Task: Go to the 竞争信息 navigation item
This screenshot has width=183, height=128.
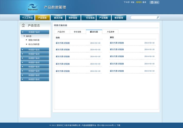Action: 73,18
